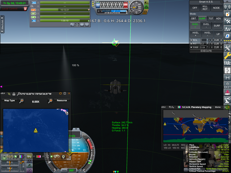Click the YAW value input field
The height and width of the screenshot is (173, 231).
click(x=204, y=47)
